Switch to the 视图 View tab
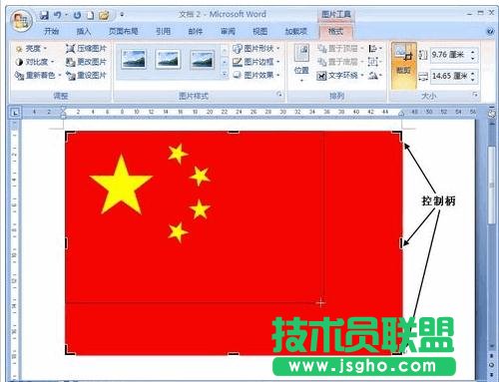The height and width of the screenshot is (382, 499). coord(260,31)
